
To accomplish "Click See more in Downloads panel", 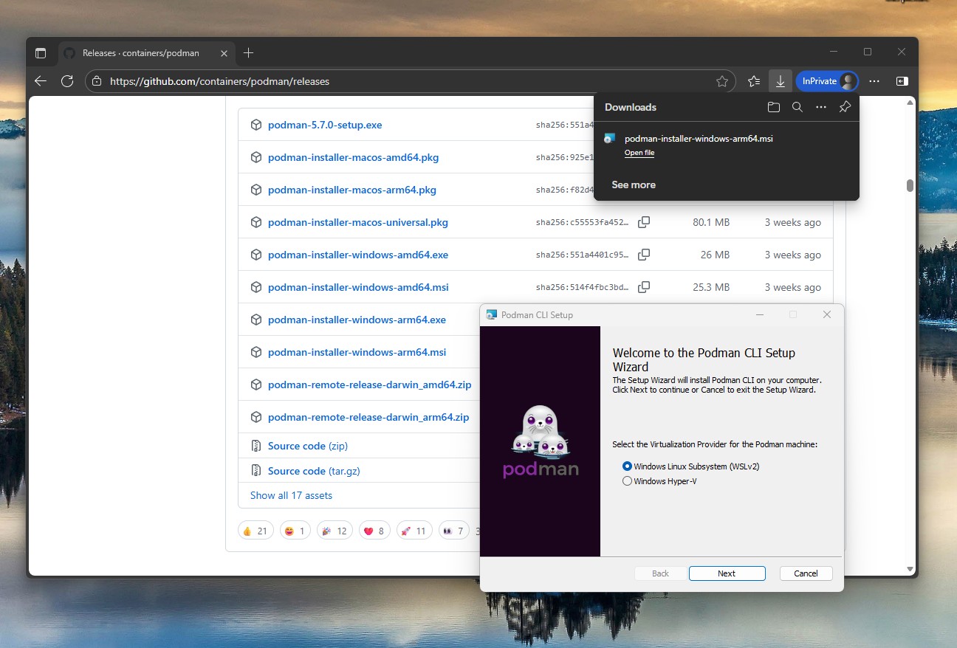I will pos(634,185).
